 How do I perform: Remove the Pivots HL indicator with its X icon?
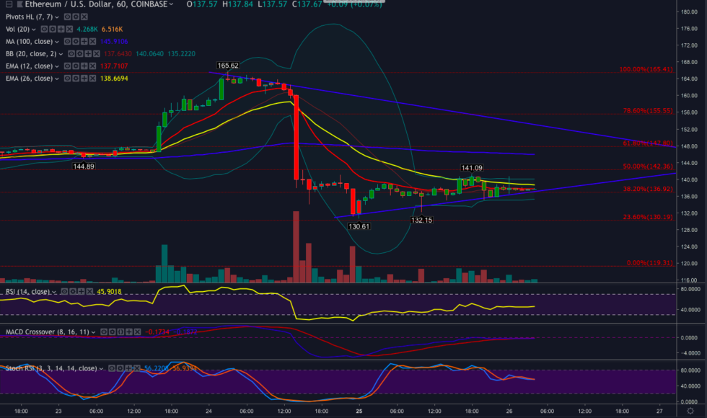click(x=84, y=17)
